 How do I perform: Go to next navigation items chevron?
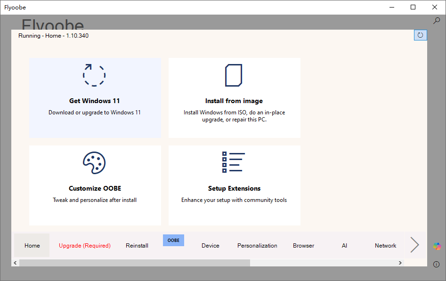pyautogui.click(x=414, y=245)
